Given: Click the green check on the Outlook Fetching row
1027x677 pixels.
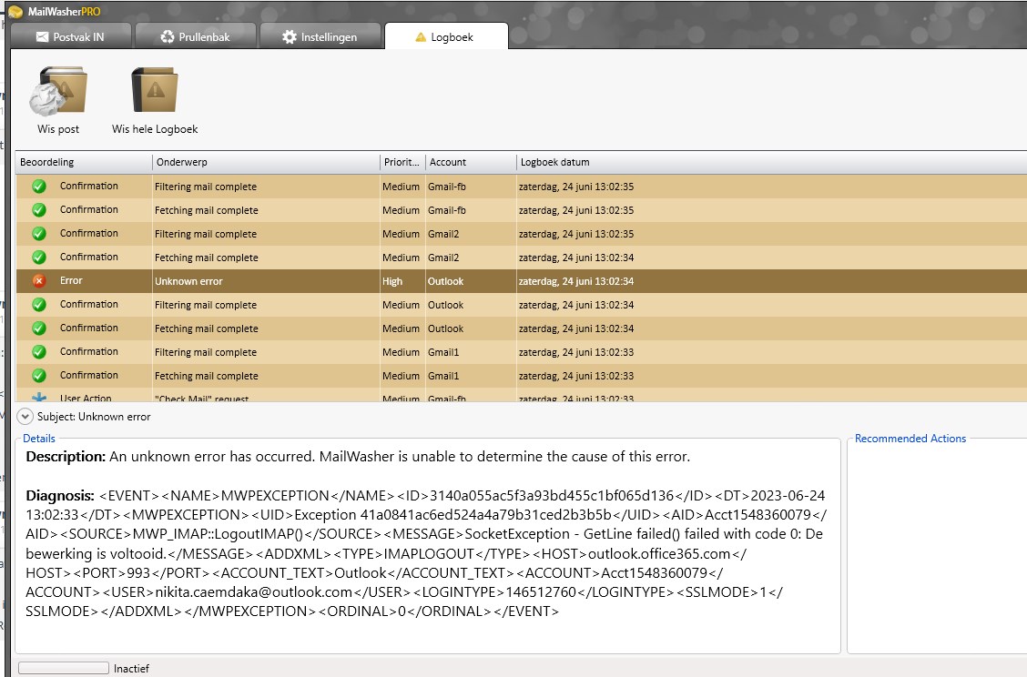Looking at the screenshot, I should click(39, 328).
